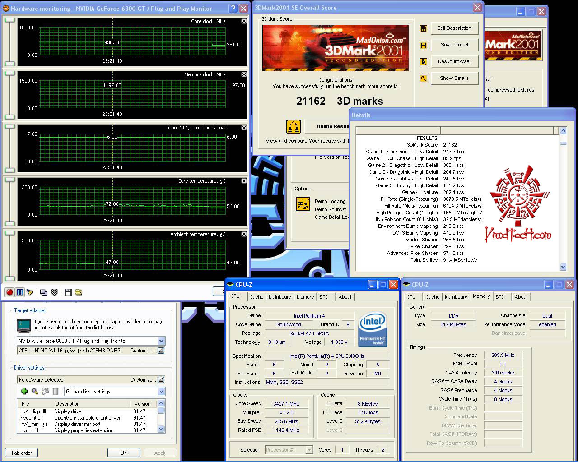578x462 pixels.
Task: Open the Cache tab in left CPU-Z window
Action: point(256,297)
